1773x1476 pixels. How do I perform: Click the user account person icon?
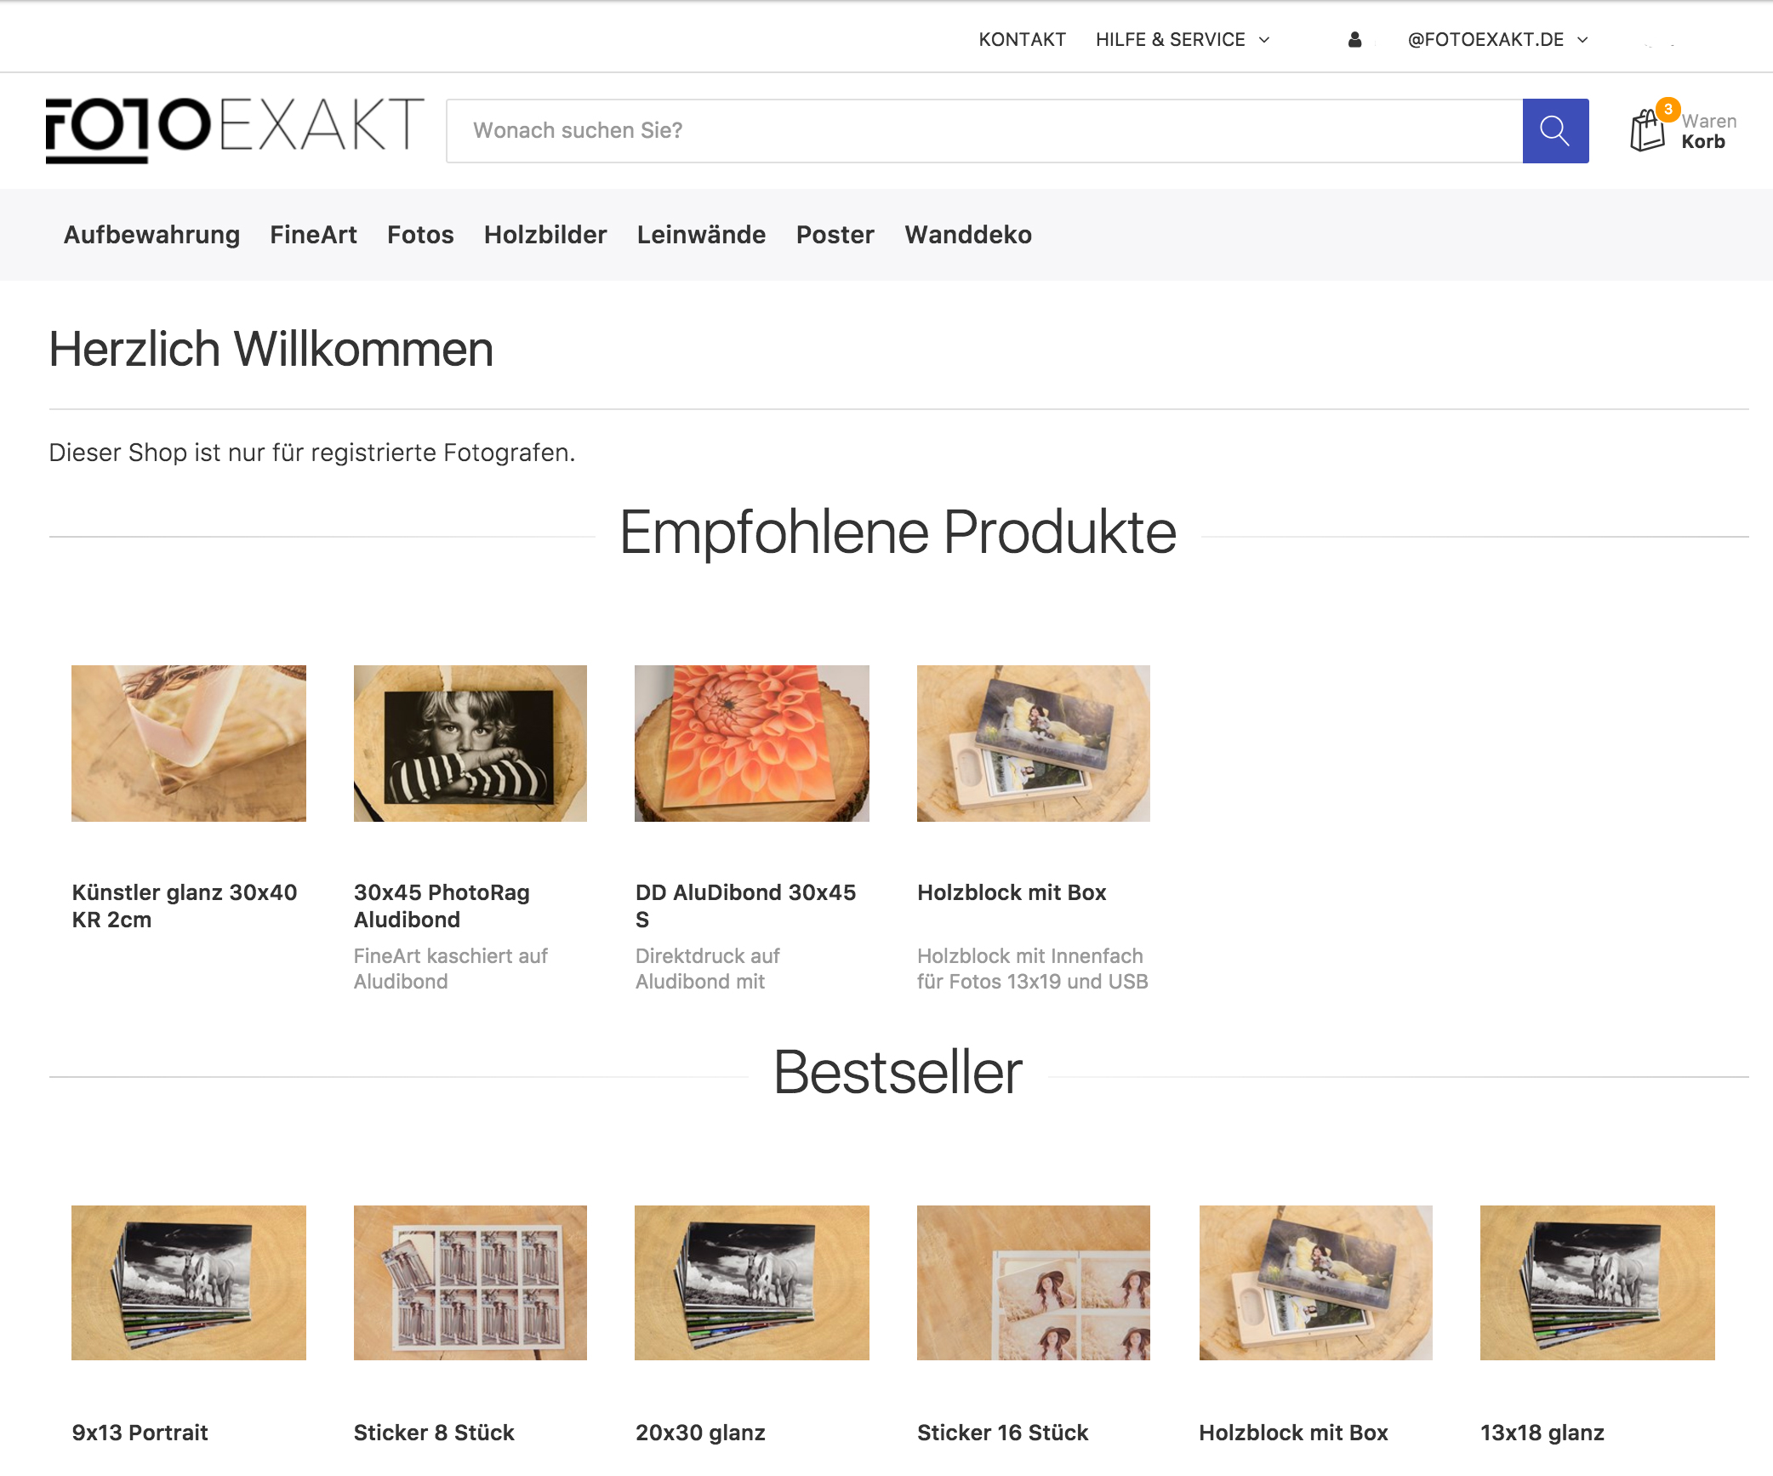(1354, 40)
